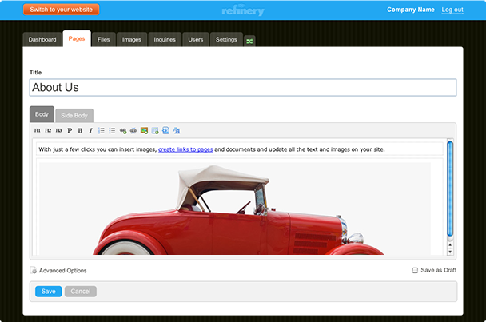Click the editor paragraph text
The height and width of the screenshot is (322, 486).
[x=212, y=149]
